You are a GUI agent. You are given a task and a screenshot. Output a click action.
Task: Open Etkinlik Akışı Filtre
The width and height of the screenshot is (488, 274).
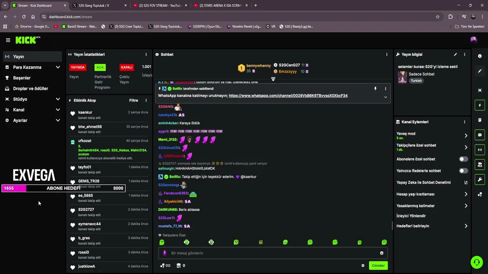point(133,100)
